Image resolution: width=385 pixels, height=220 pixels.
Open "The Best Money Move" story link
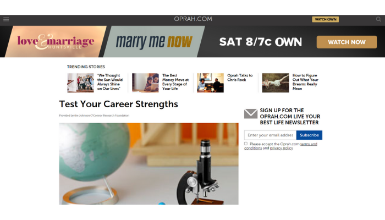coord(175,82)
